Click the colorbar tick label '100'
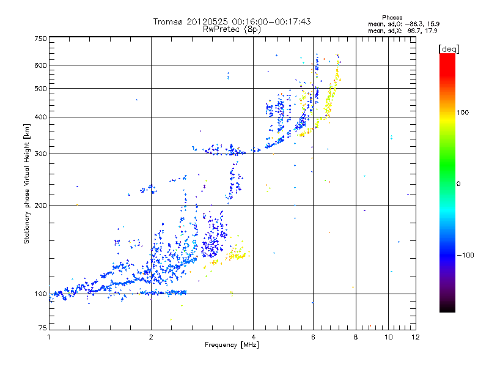The image size is (489, 367). [x=463, y=113]
